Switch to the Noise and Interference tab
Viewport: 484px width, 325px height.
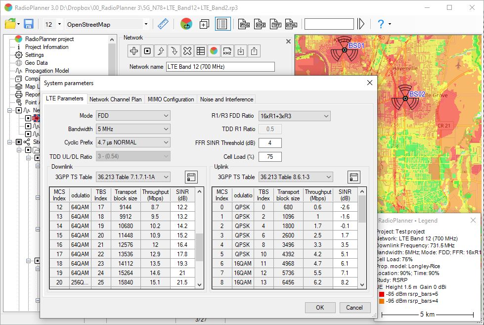click(x=226, y=99)
